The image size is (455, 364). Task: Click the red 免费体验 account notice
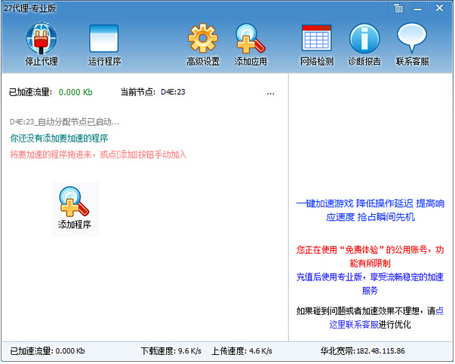(370, 256)
